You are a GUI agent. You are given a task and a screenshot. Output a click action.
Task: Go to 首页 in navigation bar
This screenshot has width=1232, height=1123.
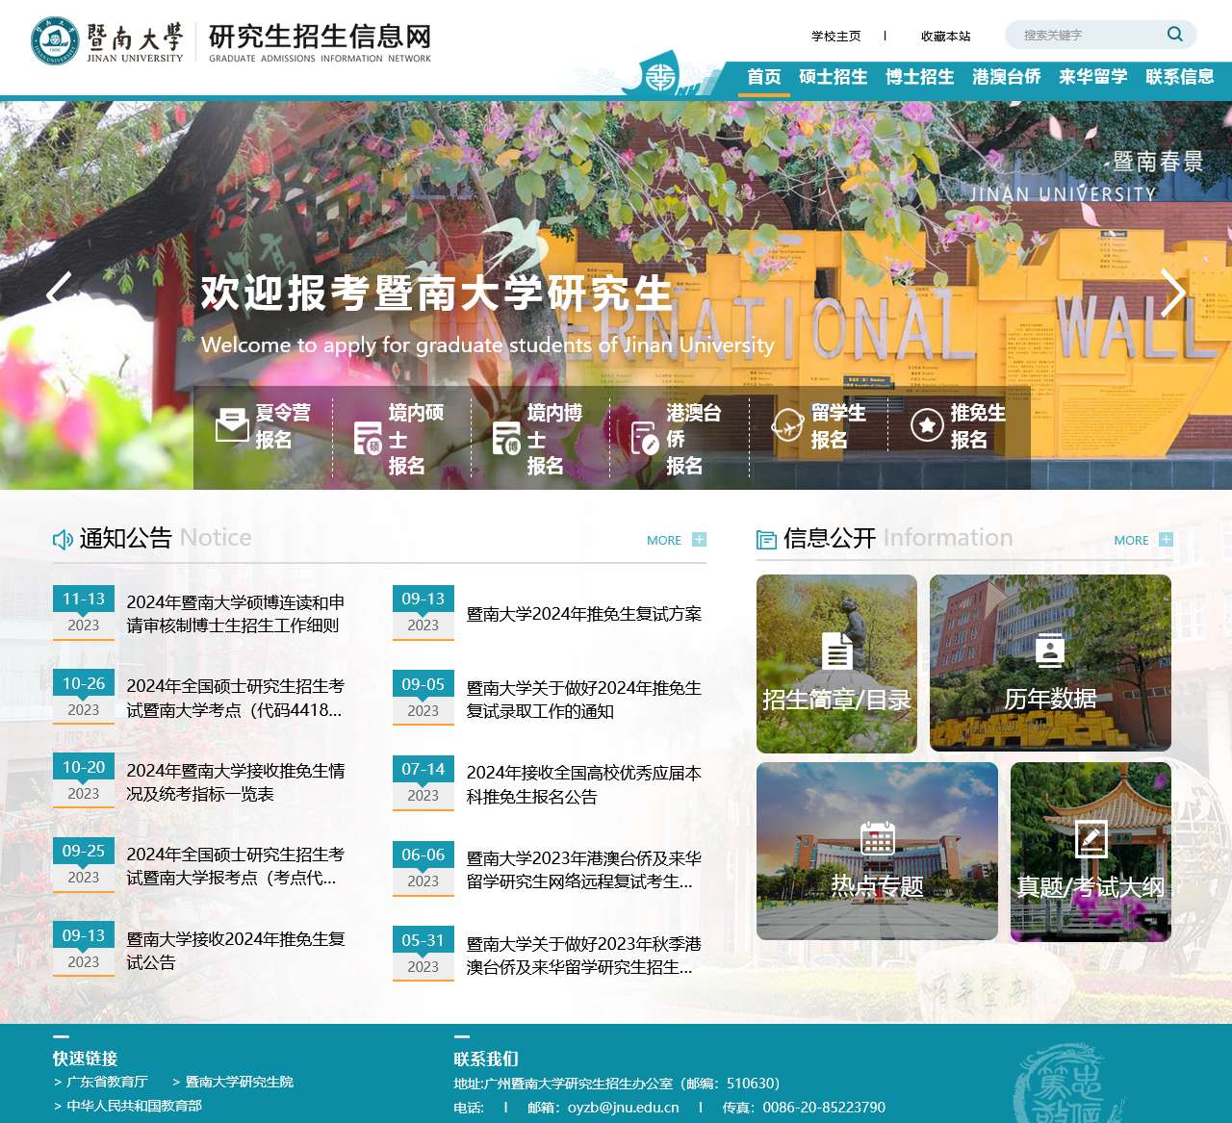point(764,77)
